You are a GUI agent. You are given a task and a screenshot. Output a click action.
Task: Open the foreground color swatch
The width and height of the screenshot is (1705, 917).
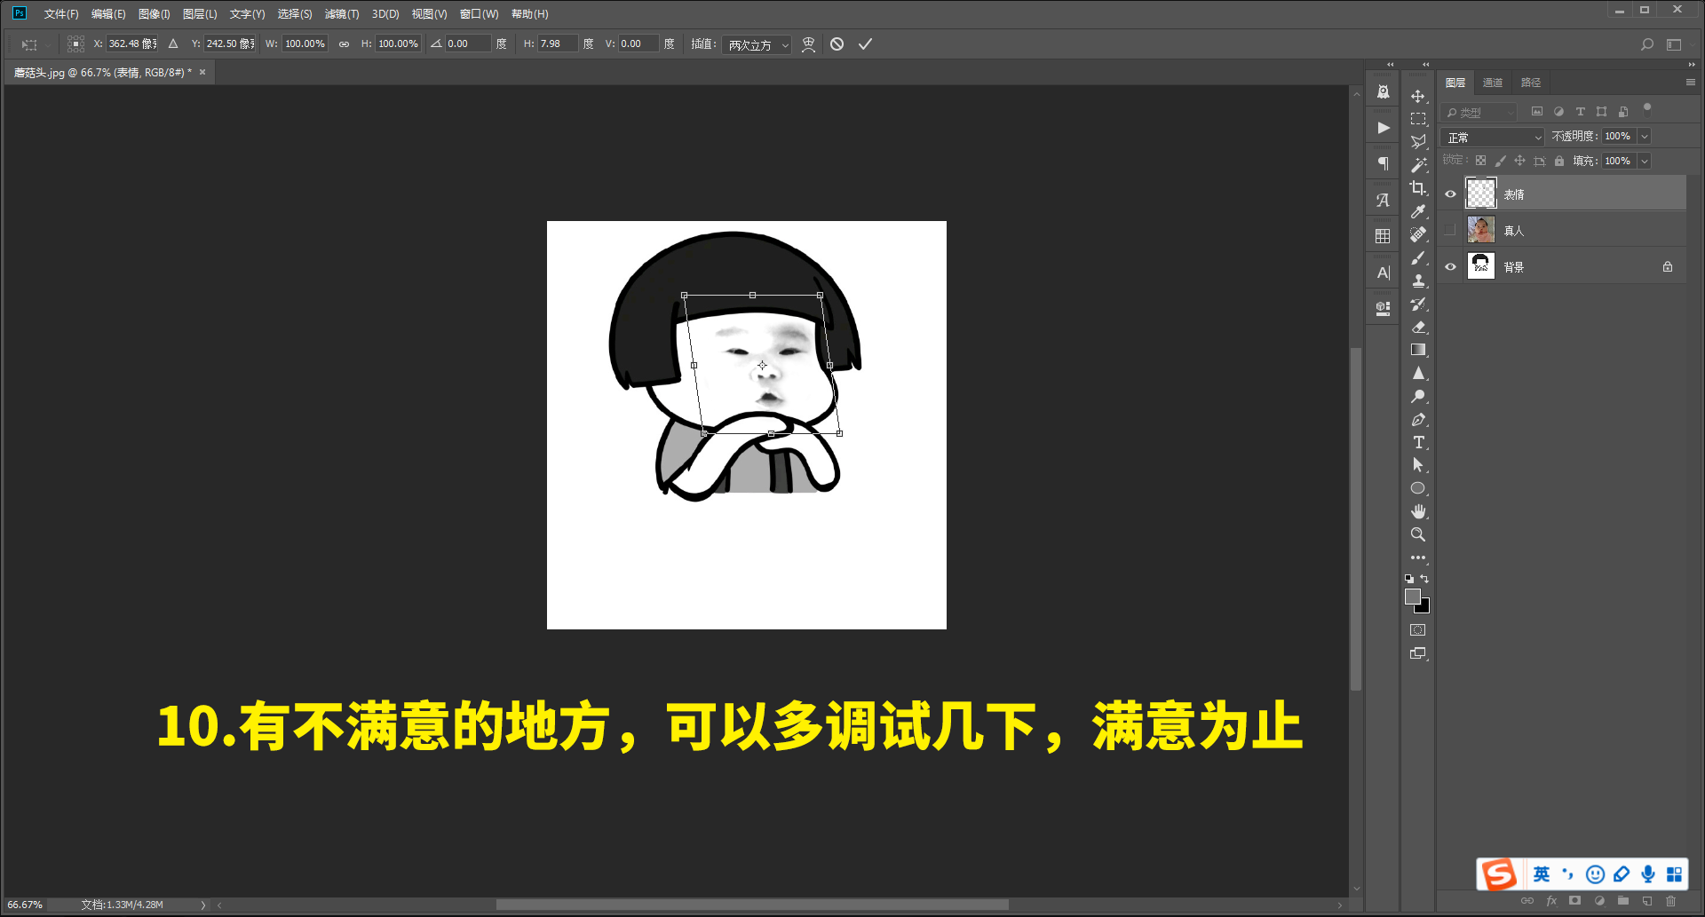coord(1412,597)
